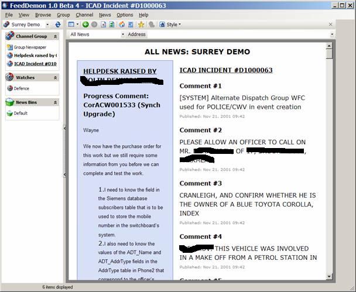Click the Style toolbar icon
Viewport: 356px width, 292px height.
click(x=162, y=25)
